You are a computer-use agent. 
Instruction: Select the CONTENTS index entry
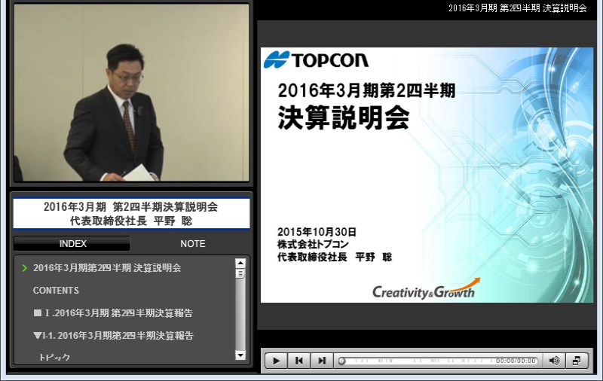point(56,291)
